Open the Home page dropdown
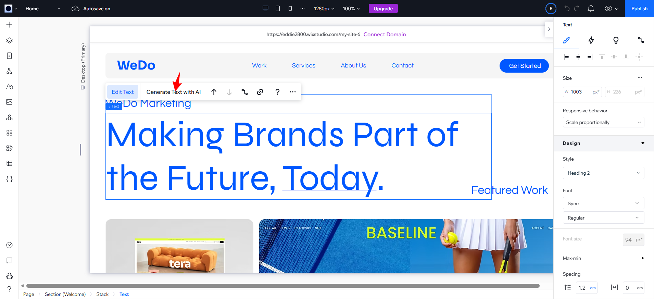Screen dimensions: 654x299 pos(43,9)
